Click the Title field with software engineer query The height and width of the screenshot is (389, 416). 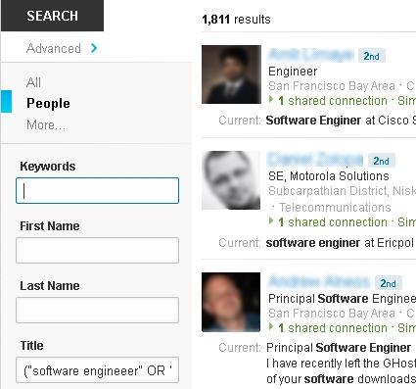97,370
